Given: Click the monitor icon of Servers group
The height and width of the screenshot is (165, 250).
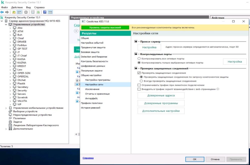Looking at the screenshot, I should tap(15, 94).
